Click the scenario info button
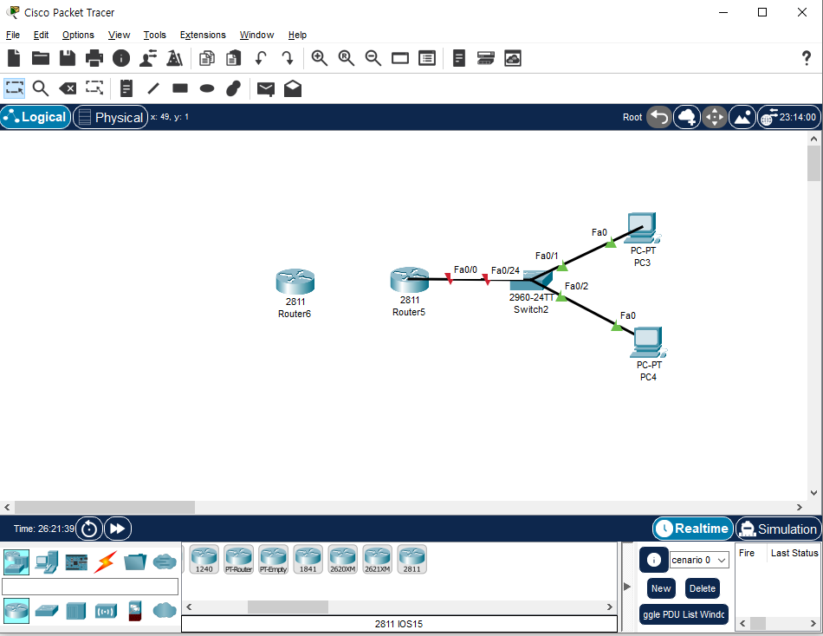The image size is (823, 636). coord(653,560)
